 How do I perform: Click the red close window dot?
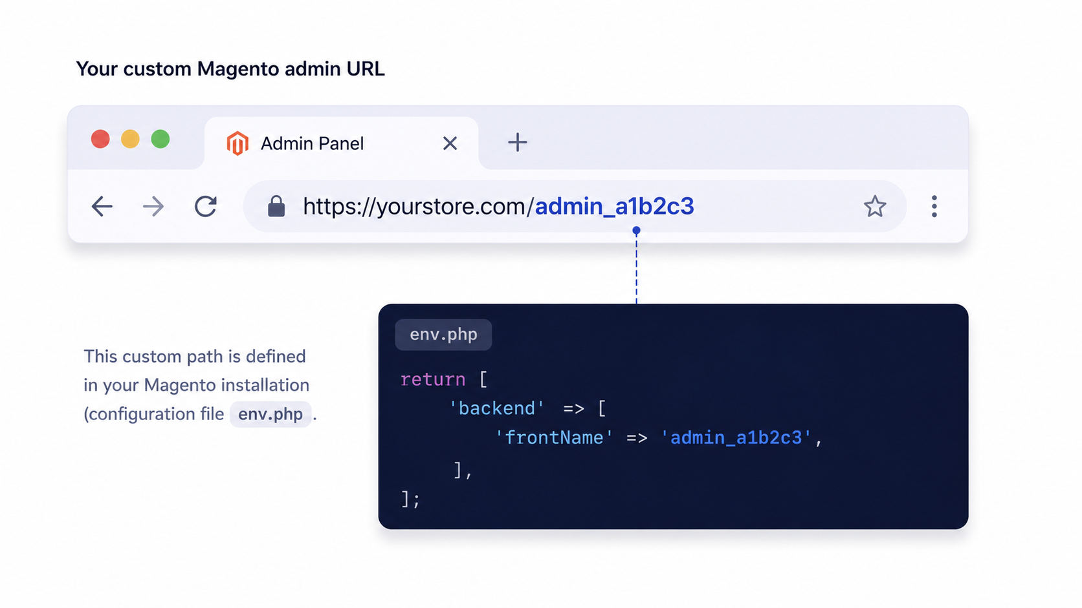100,139
